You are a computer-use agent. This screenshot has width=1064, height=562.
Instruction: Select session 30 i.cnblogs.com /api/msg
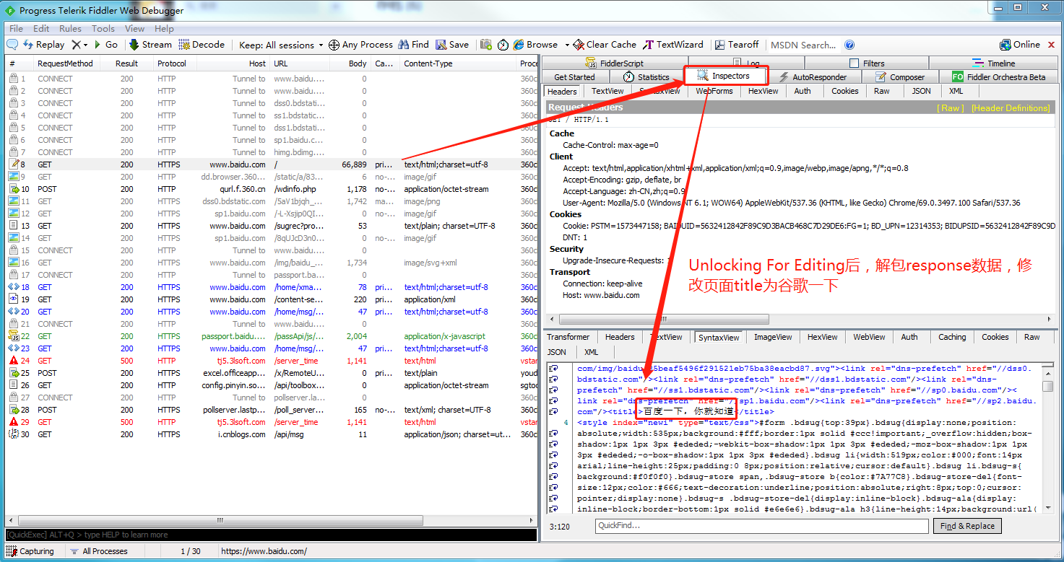click(x=272, y=434)
